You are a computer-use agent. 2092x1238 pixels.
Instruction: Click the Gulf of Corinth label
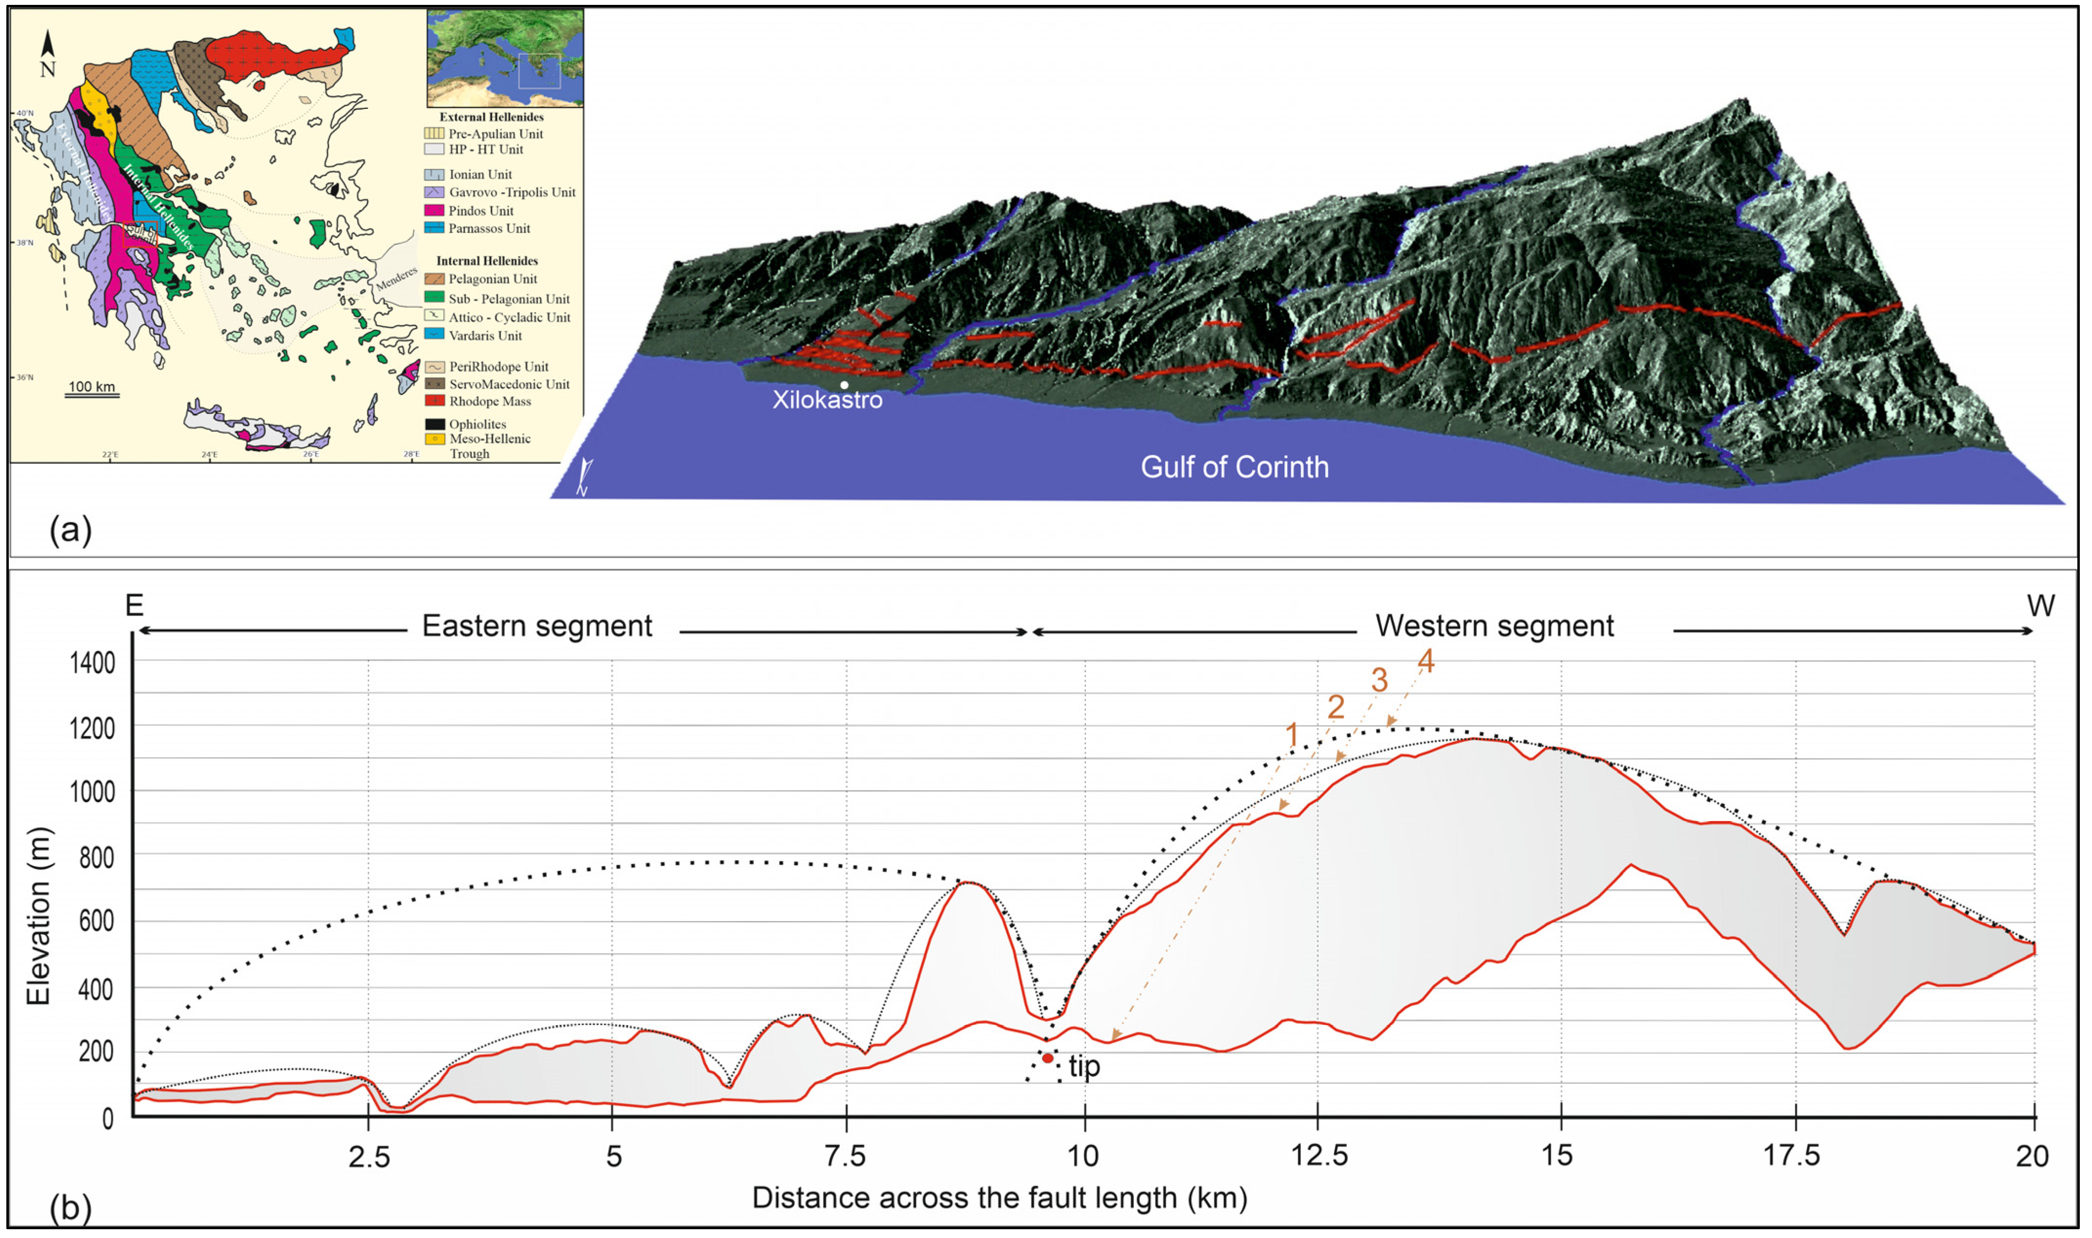point(1234,467)
